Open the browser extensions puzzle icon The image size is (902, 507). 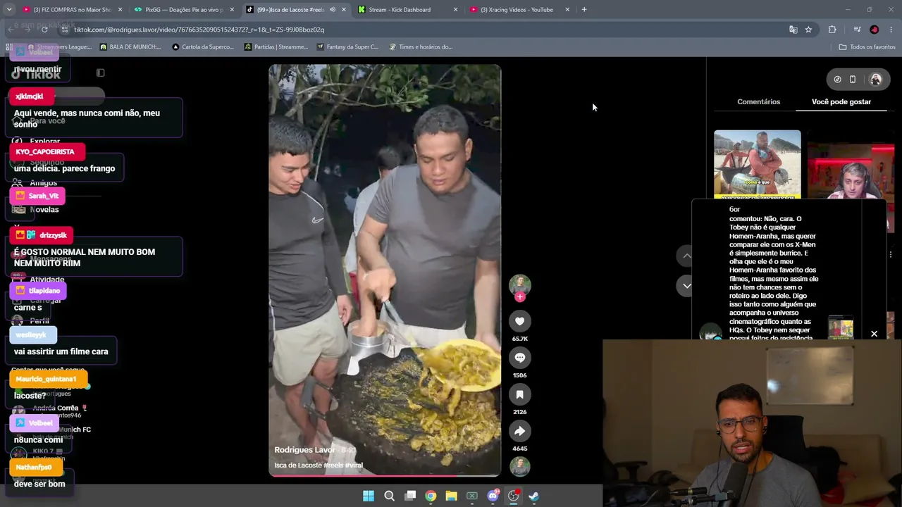click(832, 30)
